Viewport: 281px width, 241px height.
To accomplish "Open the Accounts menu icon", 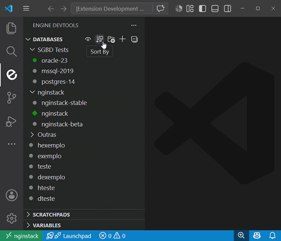I will pos(12,195).
